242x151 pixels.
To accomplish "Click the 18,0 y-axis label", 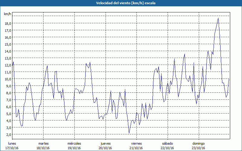I will click(8, 24).
